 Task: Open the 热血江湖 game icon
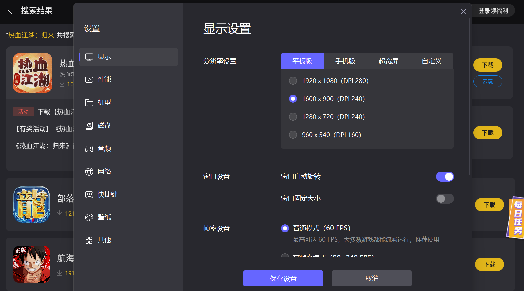tap(33, 73)
